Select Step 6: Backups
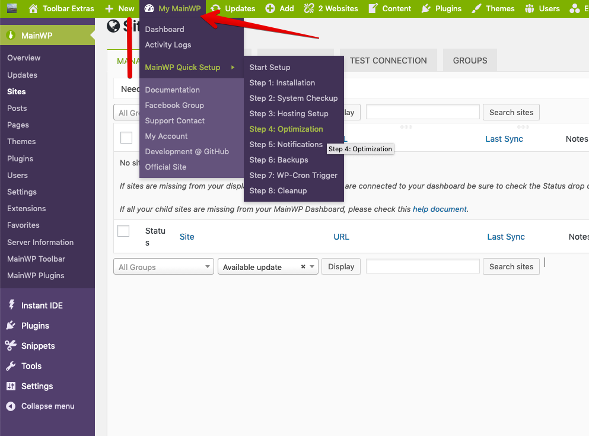This screenshot has width=589, height=436. click(279, 160)
